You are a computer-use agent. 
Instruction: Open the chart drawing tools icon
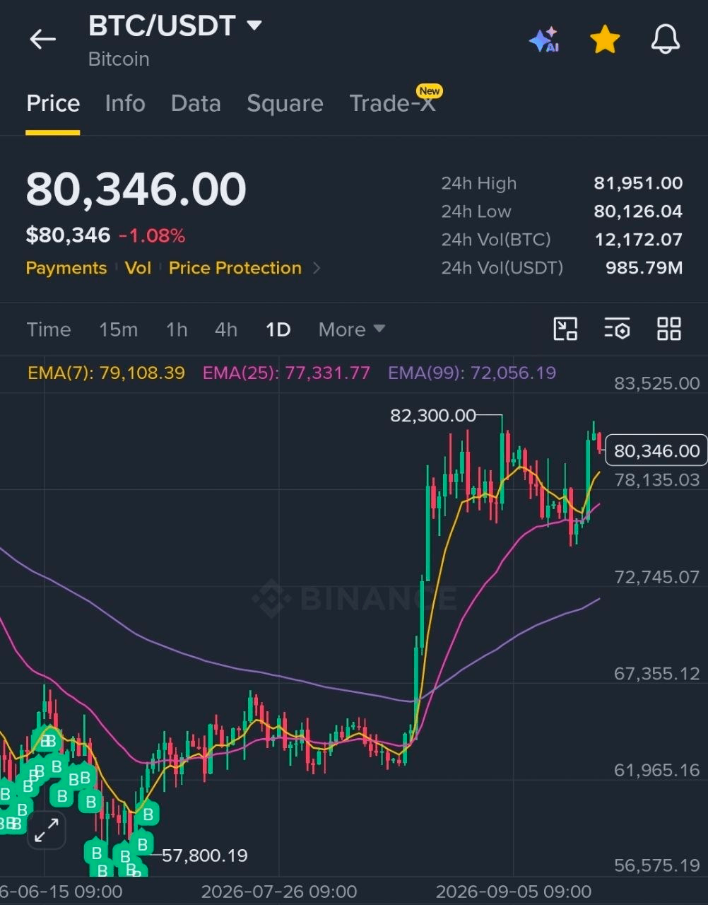point(565,329)
